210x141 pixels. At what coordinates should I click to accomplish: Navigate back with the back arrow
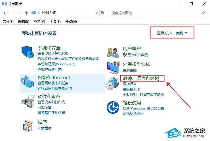coord(5,13)
